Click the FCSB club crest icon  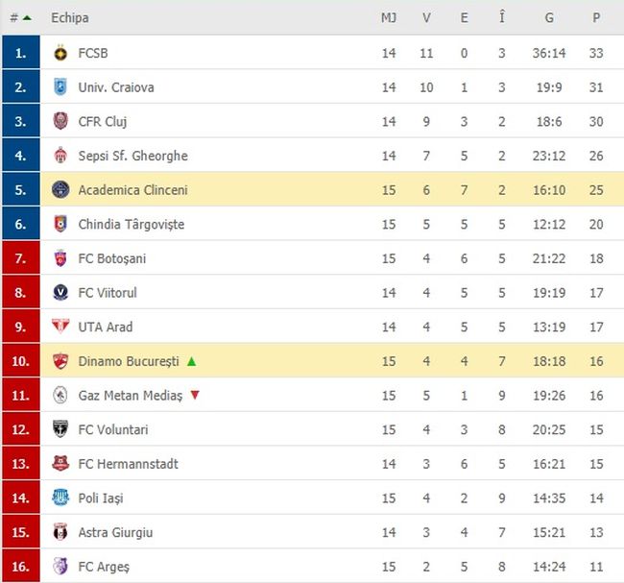60,53
